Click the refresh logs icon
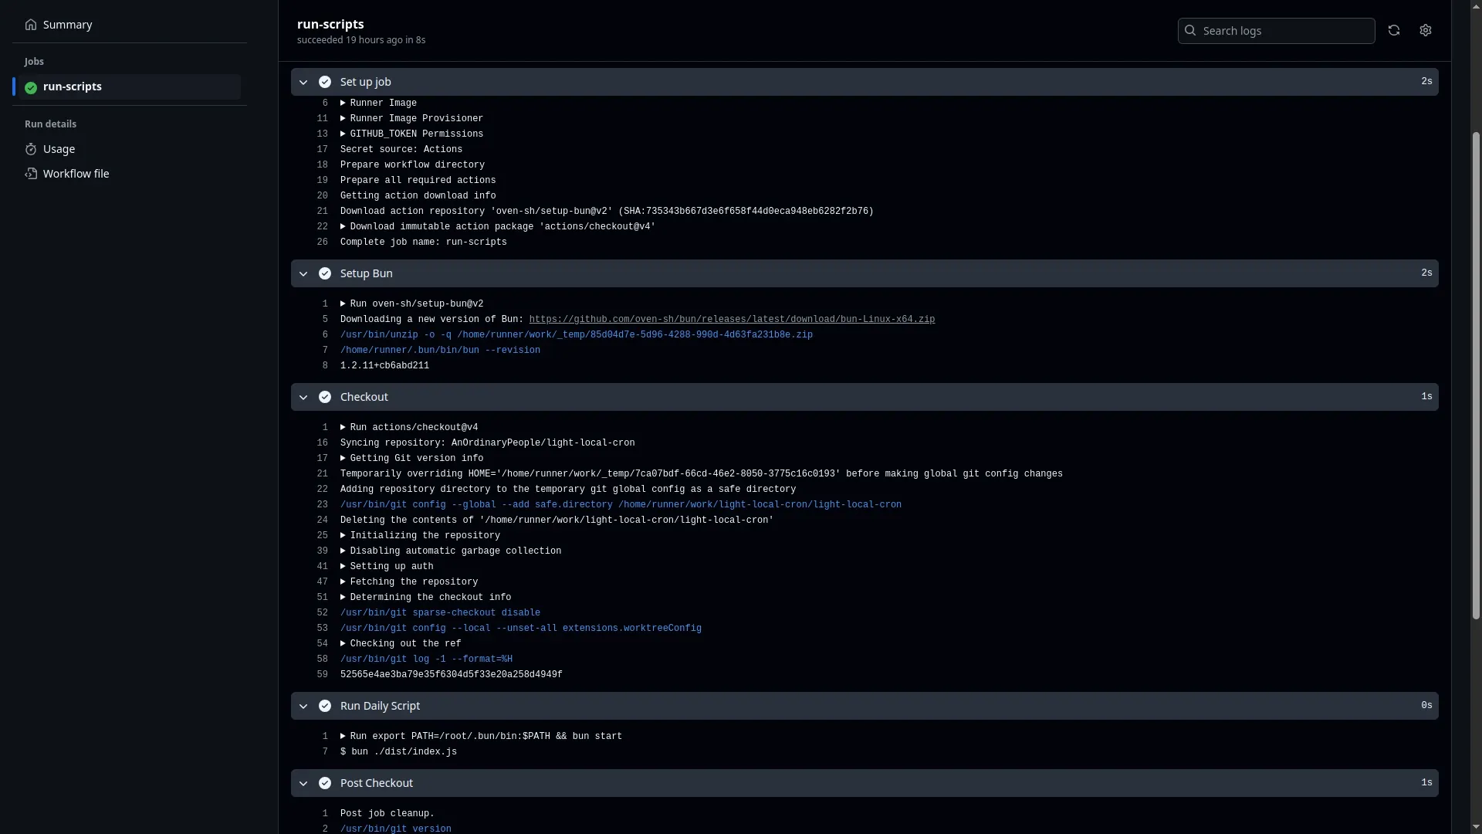Image resolution: width=1482 pixels, height=834 pixels. click(x=1393, y=30)
